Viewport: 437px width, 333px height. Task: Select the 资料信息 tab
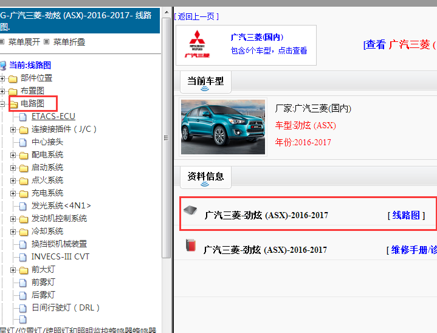tap(205, 177)
